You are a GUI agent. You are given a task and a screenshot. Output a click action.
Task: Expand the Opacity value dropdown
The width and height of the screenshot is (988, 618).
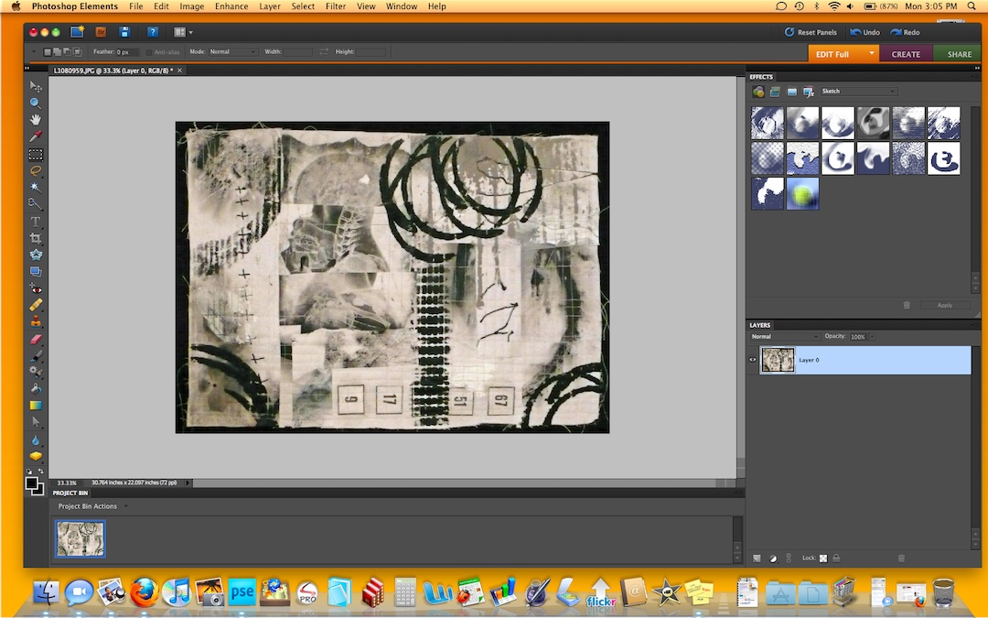pos(871,336)
